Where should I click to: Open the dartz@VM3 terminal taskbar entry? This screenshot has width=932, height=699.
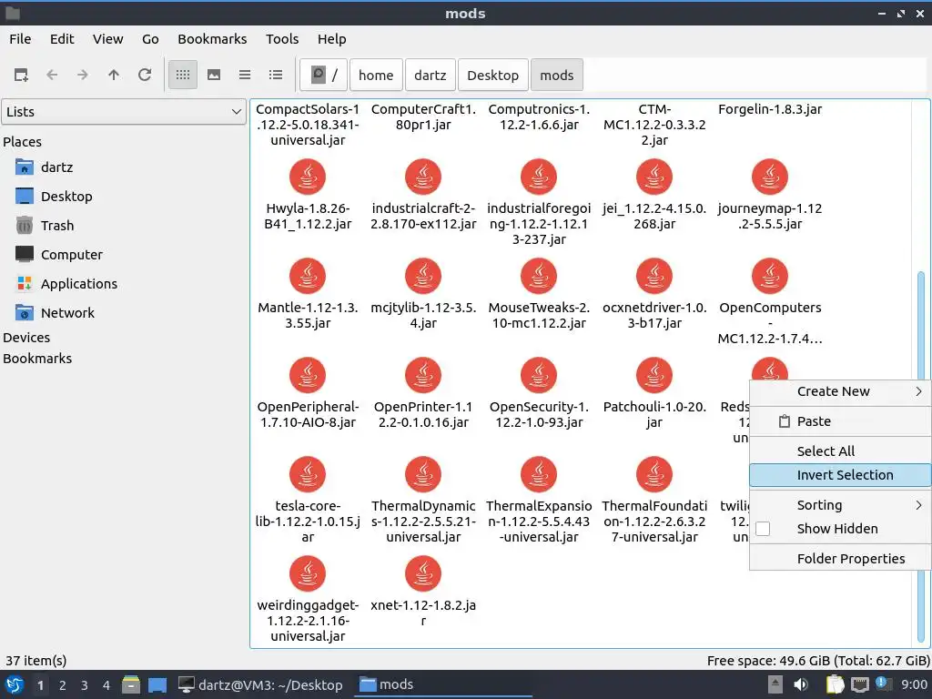tap(261, 685)
